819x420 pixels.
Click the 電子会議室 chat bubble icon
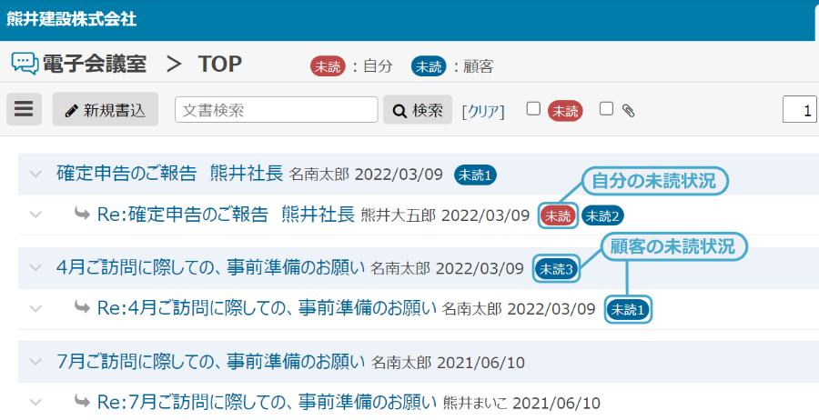(25, 64)
